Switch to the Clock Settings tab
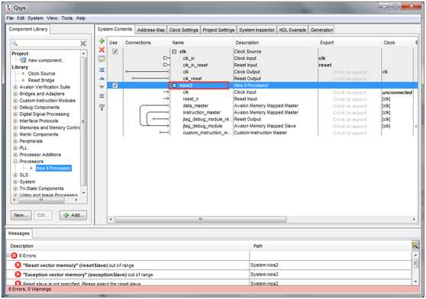Image resolution: width=426 pixels, height=299 pixels. tap(184, 30)
